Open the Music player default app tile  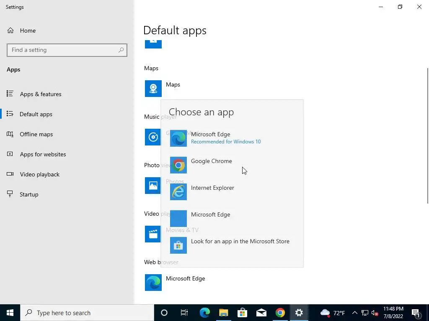click(152, 137)
